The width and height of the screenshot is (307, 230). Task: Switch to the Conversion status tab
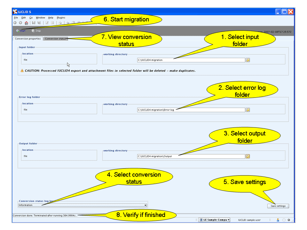click(56, 39)
